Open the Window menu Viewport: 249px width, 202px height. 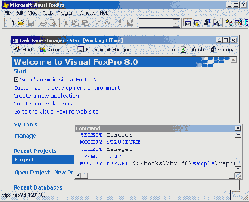[87, 13]
